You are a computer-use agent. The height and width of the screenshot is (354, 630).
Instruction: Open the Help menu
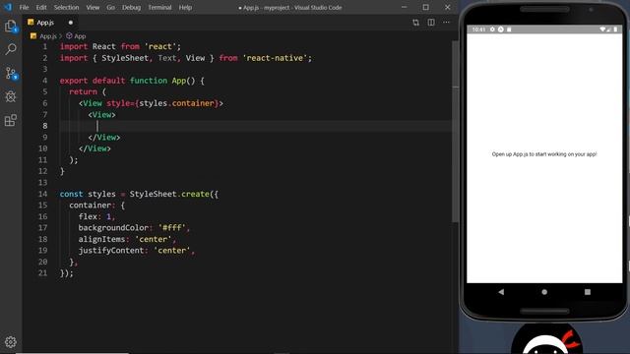pos(185,7)
